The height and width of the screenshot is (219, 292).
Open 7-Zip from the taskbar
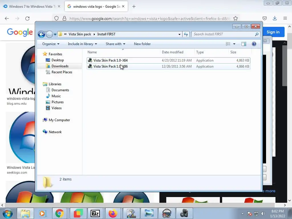click(95, 213)
